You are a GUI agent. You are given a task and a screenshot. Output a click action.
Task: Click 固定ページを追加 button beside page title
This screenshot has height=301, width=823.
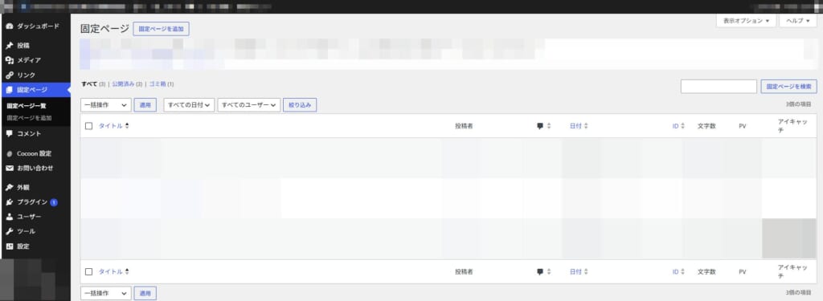click(x=161, y=29)
